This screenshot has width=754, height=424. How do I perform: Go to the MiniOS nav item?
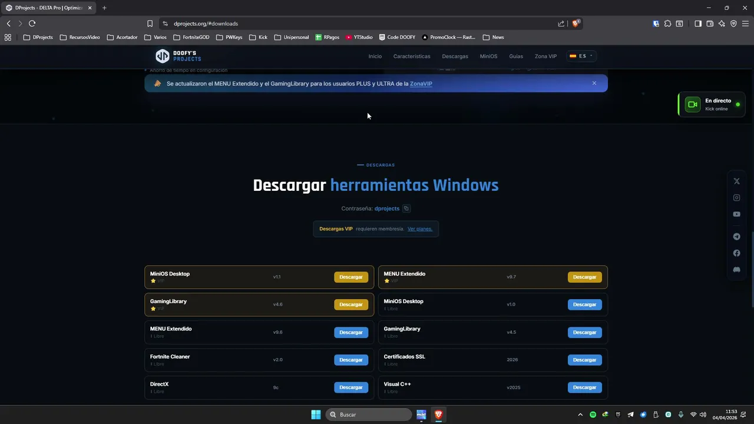pyautogui.click(x=488, y=56)
